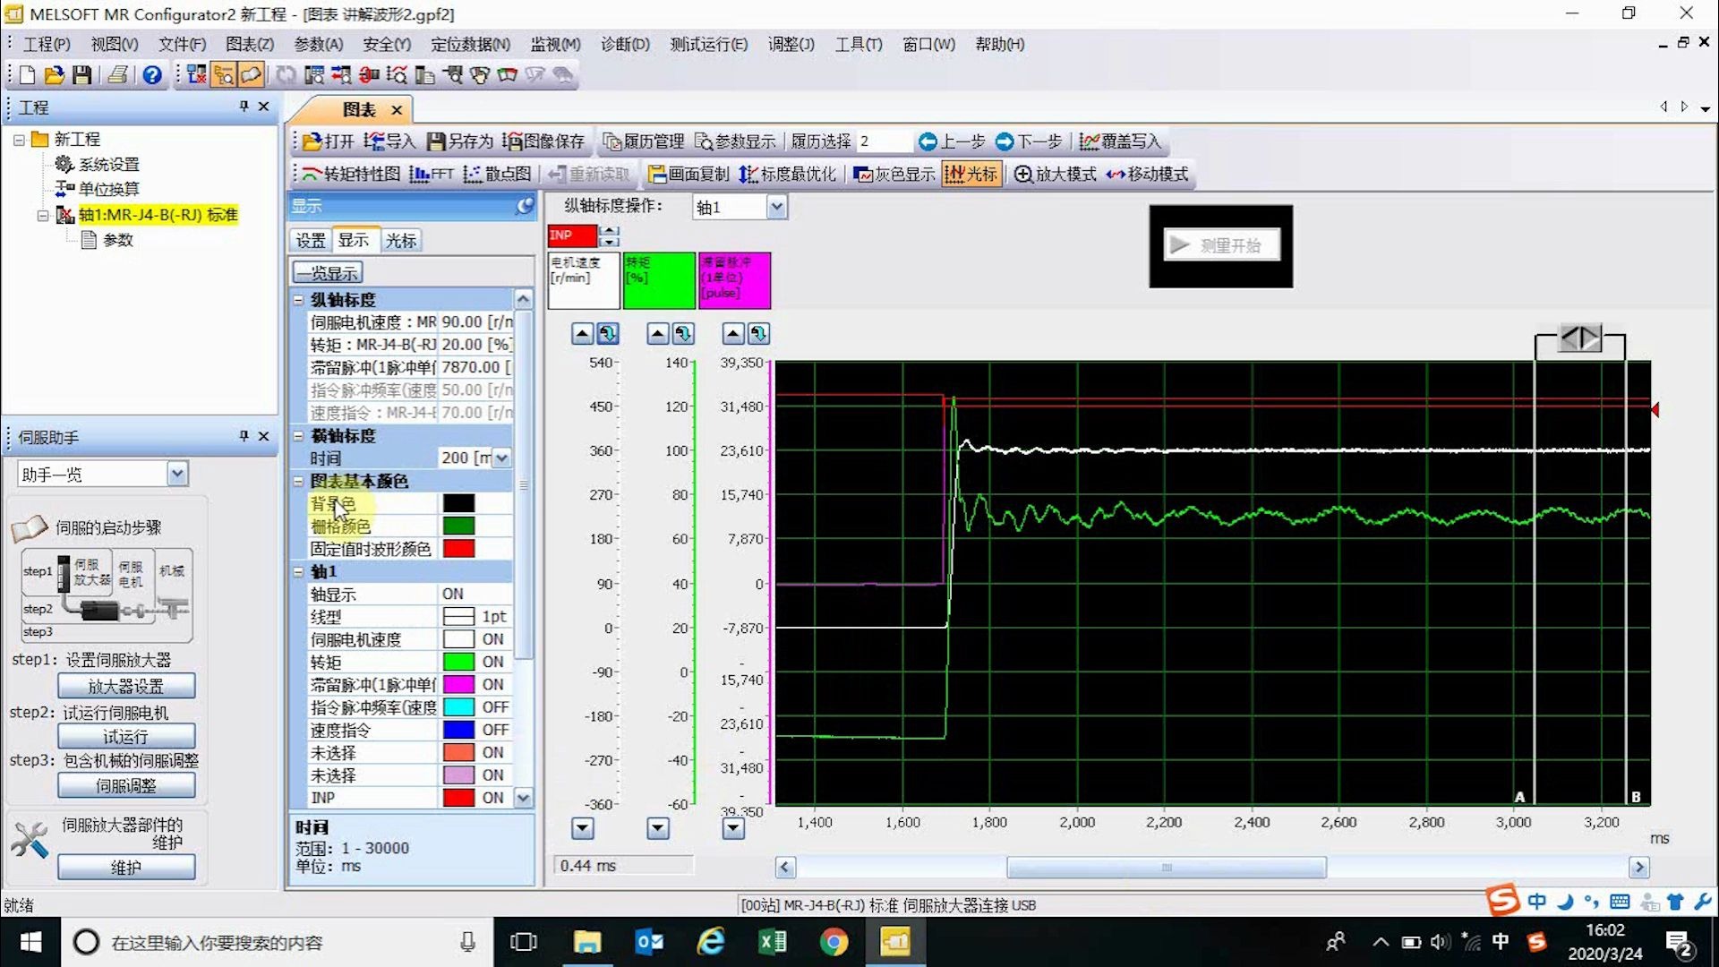This screenshot has width=1719, height=967.
Task: Open the 纵轴标度操作 axis dropdown
Action: [x=776, y=208]
